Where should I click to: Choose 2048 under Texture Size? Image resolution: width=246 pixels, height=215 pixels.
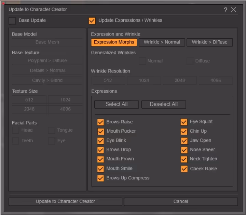click(x=29, y=109)
